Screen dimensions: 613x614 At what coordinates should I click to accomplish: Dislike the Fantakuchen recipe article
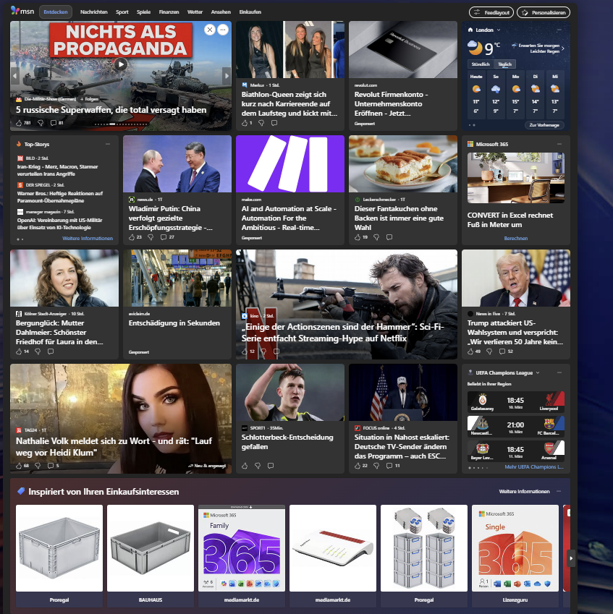click(x=376, y=237)
